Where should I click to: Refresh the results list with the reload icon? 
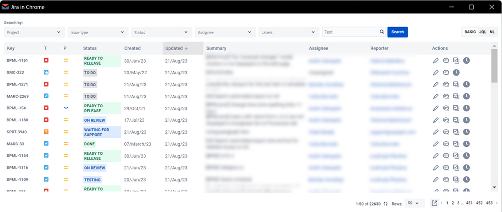pos(385,203)
